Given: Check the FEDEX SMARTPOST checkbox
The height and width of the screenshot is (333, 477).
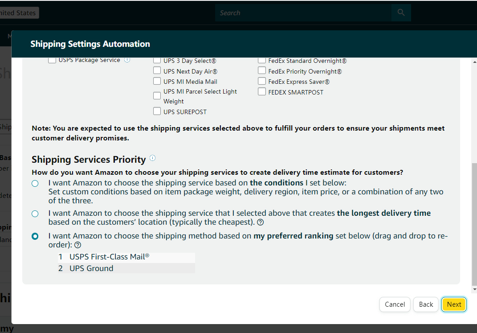Looking at the screenshot, I should 261,91.
